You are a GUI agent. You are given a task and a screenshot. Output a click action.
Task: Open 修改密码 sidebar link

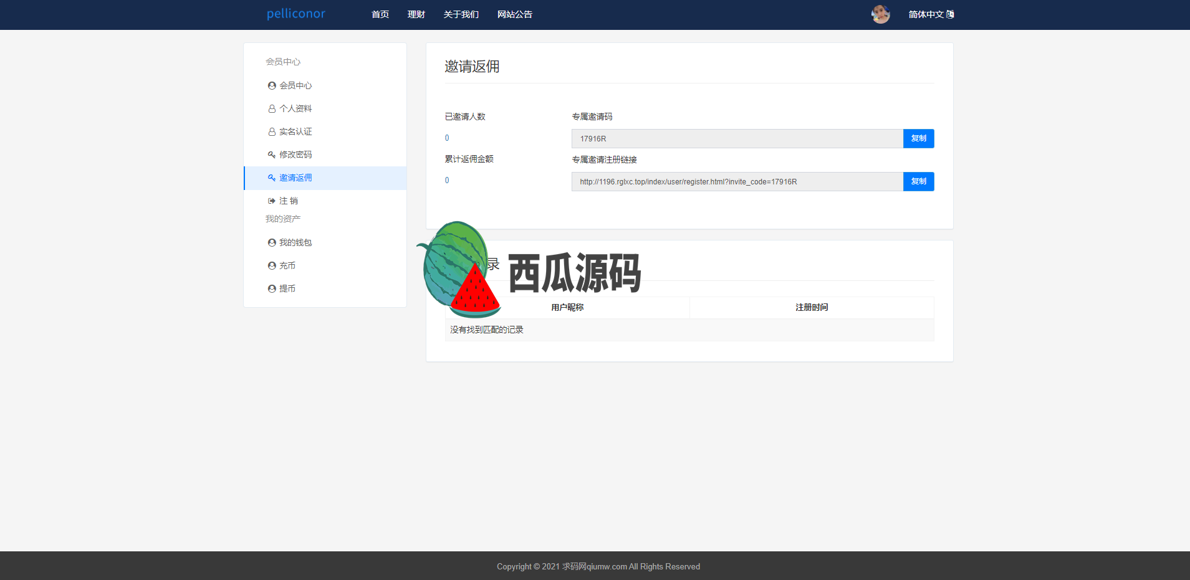pos(295,155)
